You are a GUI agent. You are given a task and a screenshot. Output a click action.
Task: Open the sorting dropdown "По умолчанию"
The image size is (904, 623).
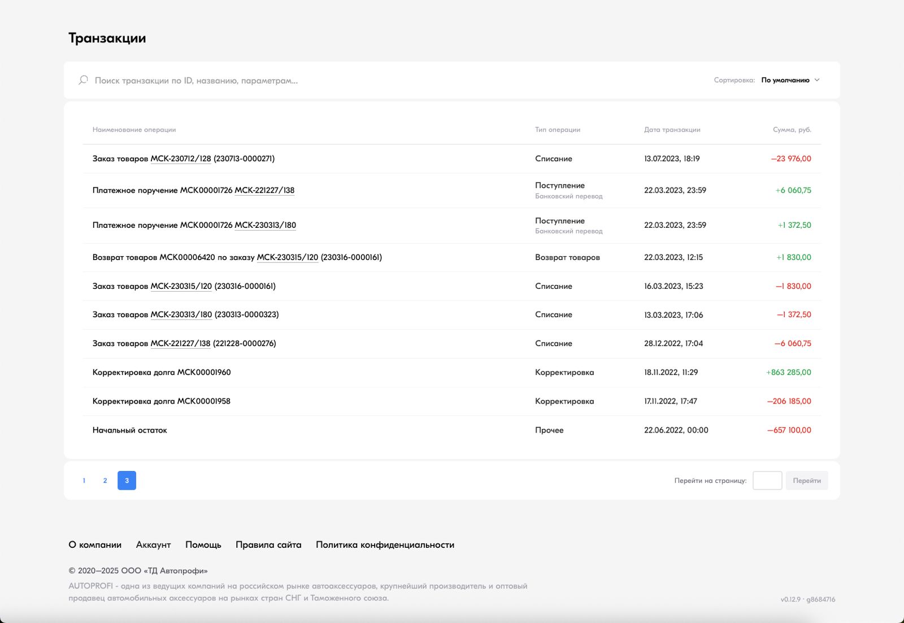(785, 80)
